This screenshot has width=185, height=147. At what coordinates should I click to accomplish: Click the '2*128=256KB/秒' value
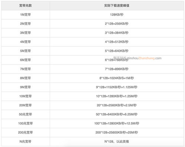click(117, 24)
